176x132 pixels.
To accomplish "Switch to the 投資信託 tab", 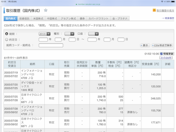I will click(x=24, y=19).
